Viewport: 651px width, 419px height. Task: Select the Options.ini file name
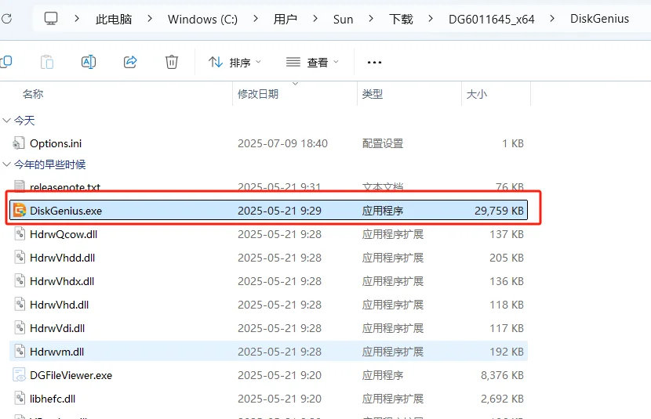click(56, 143)
